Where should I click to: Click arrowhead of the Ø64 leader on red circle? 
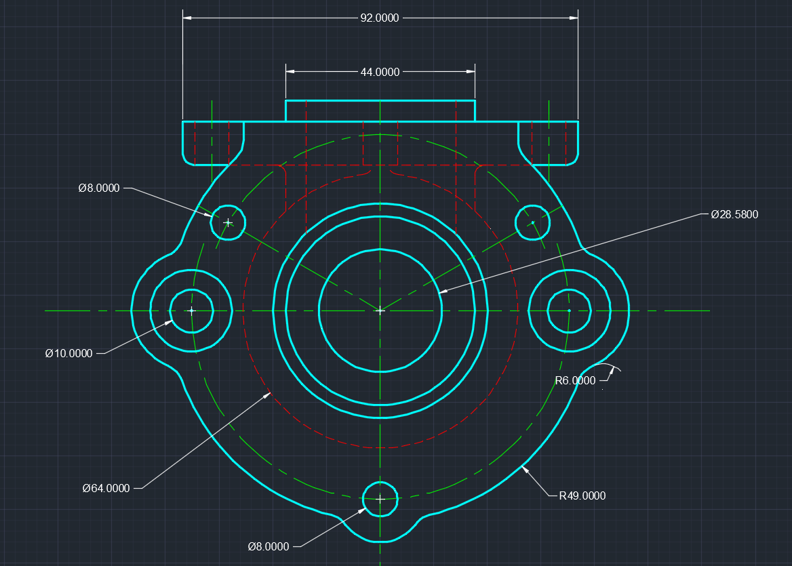[269, 393]
